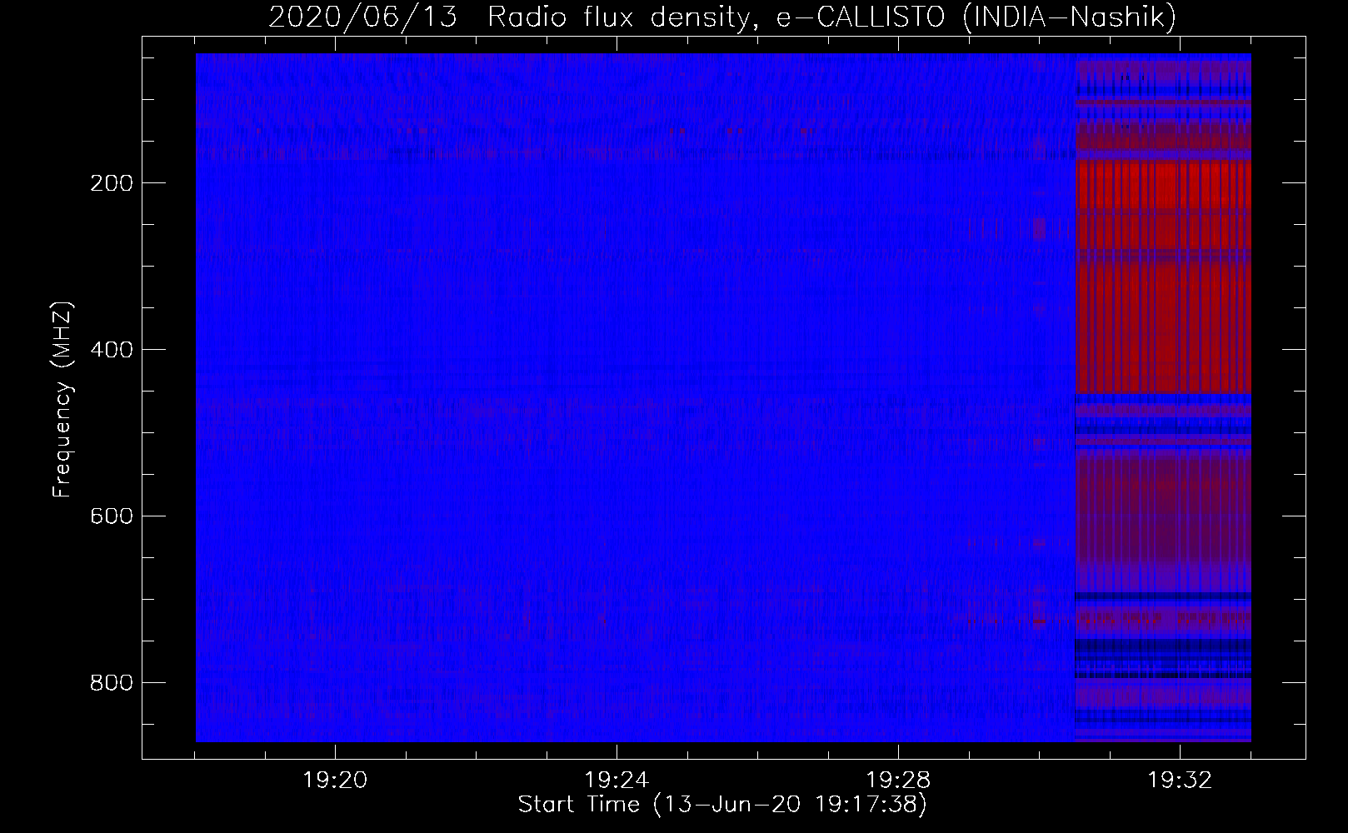
Task: Click the 19:24 time tick label
Action: 617,781
